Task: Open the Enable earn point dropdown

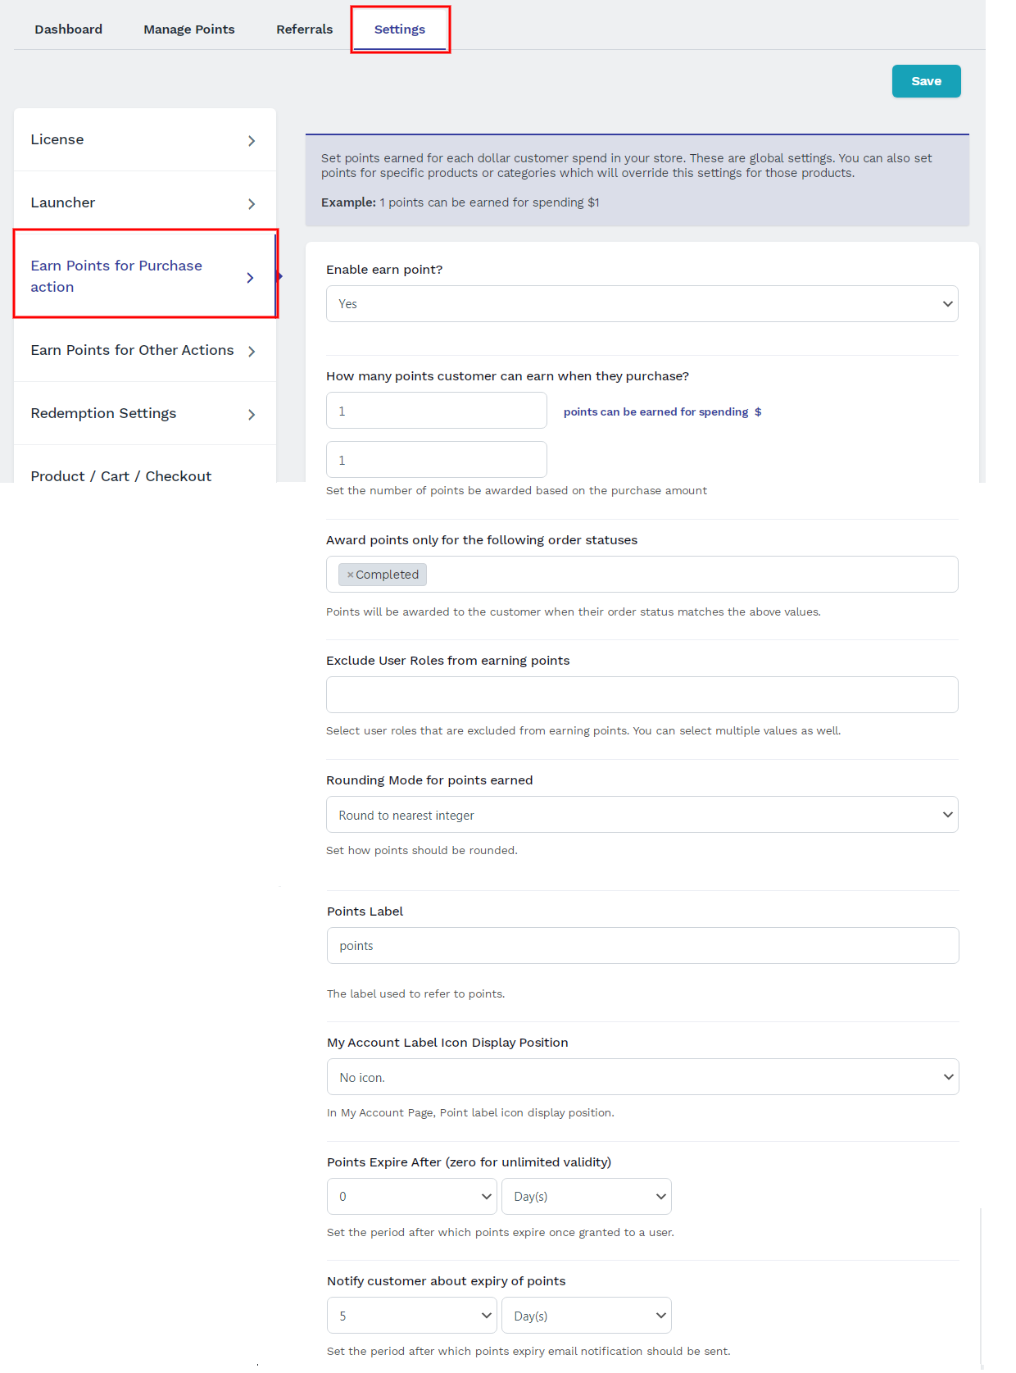Action: (x=642, y=304)
